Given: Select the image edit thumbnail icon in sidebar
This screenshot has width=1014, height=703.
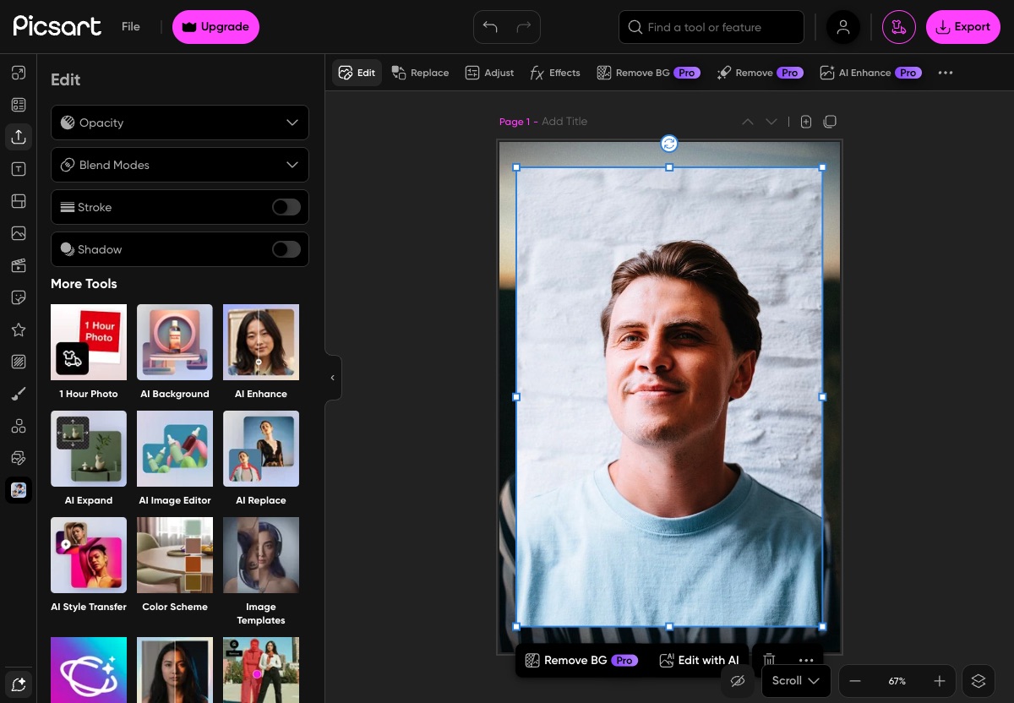Looking at the screenshot, I should [x=19, y=490].
